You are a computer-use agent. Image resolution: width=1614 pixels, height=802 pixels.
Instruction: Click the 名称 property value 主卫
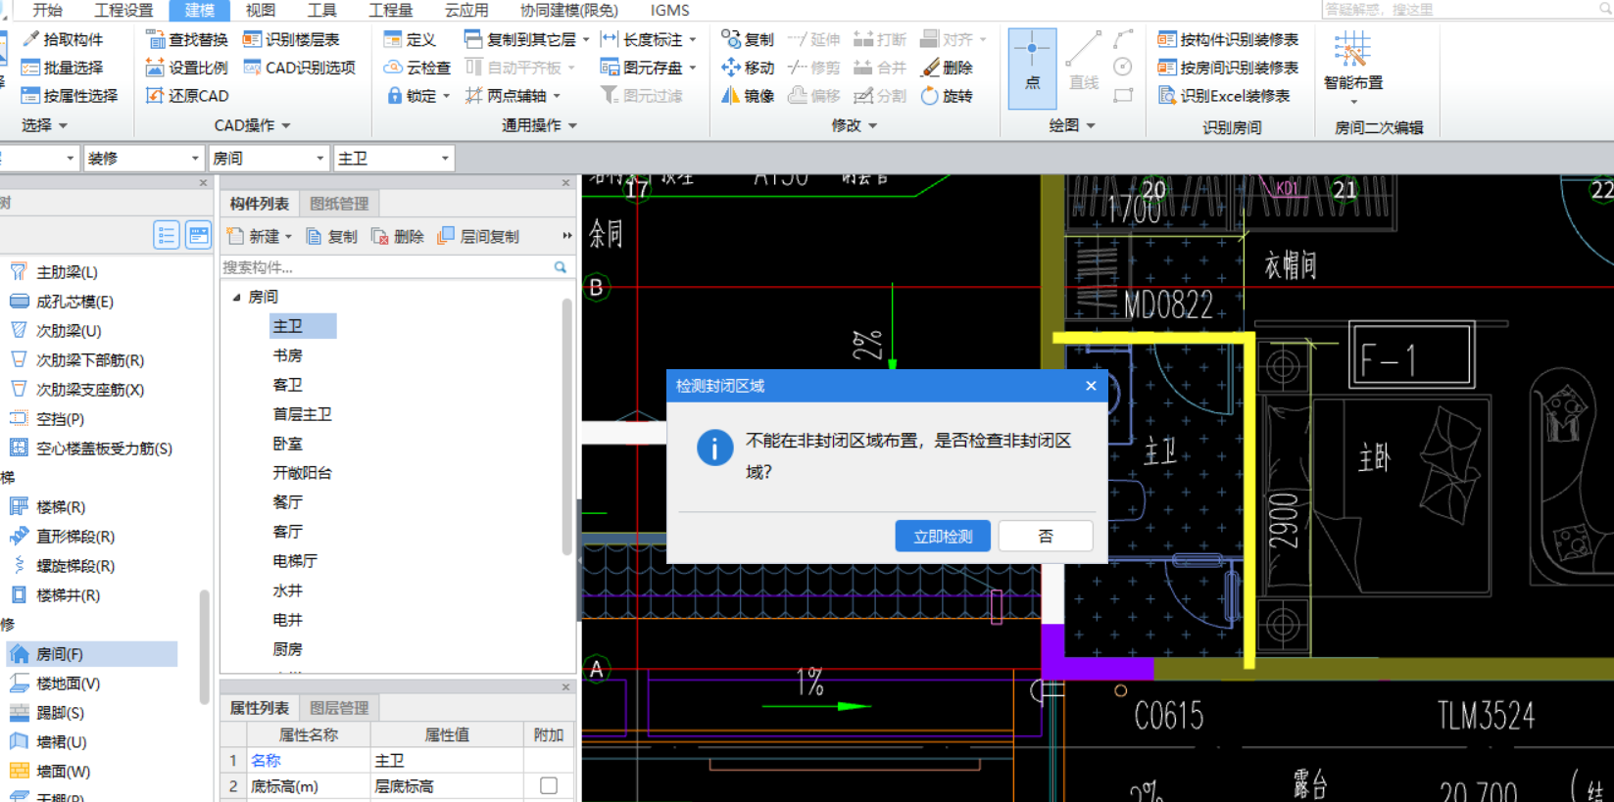tap(446, 760)
